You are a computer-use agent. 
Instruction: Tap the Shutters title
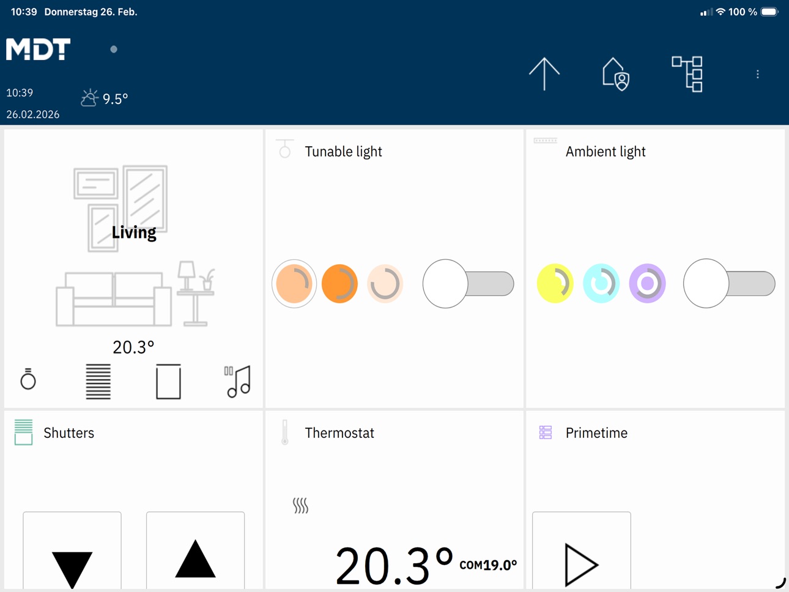click(x=69, y=433)
